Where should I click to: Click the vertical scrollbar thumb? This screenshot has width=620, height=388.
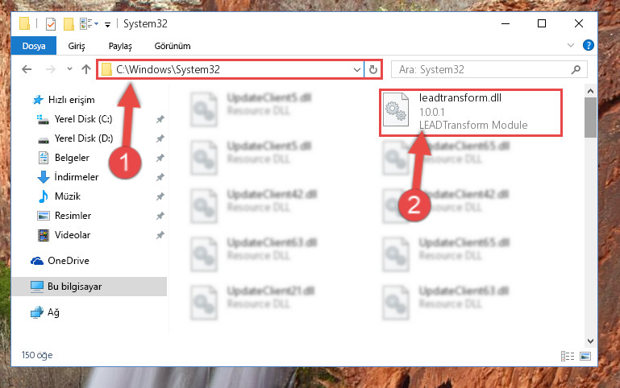590,118
